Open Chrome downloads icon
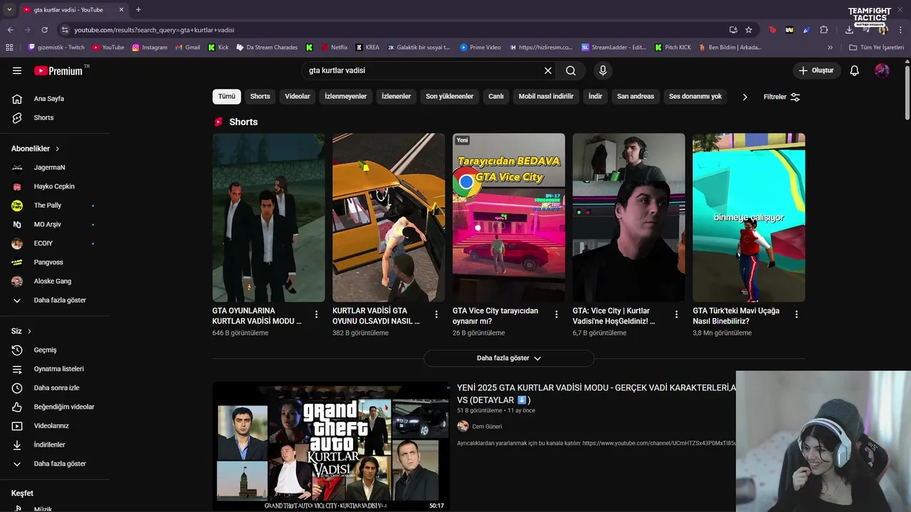This screenshot has height=512, width=911. click(849, 30)
